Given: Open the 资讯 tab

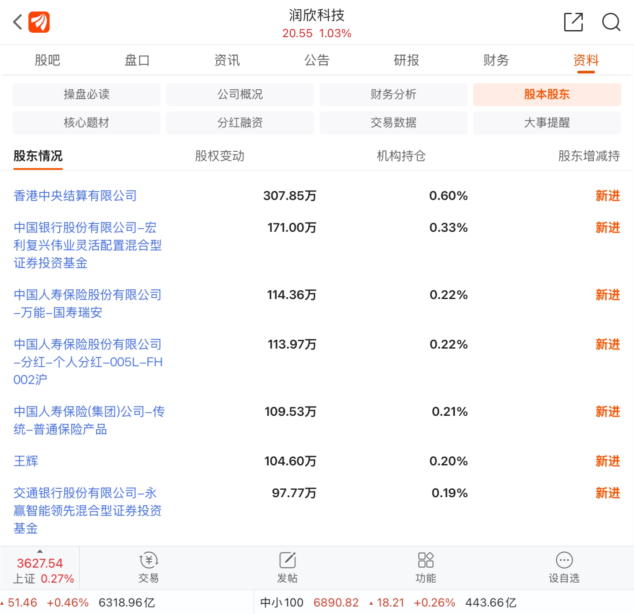Looking at the screenshot, I should click(x=227, y=60).
